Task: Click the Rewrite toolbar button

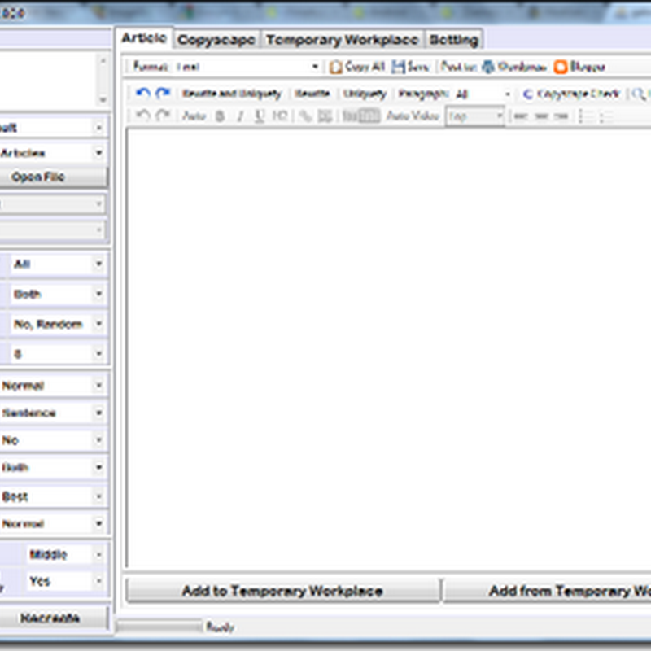Action: 312,94
